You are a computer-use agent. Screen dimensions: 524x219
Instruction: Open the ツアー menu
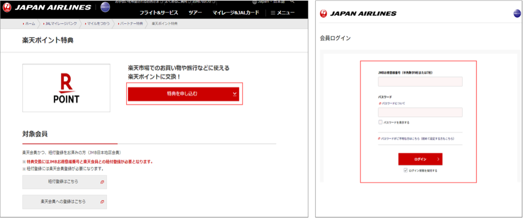click(x=195, y=13)
